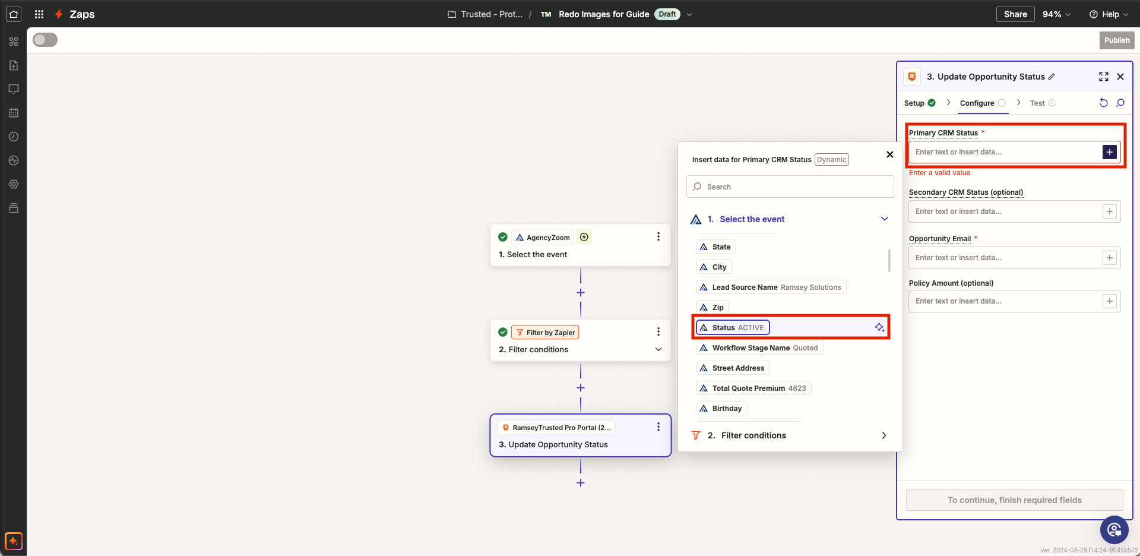The image size is (1140, 556).
Task: Click the undo arrow in step panel
Action: 1103,103
